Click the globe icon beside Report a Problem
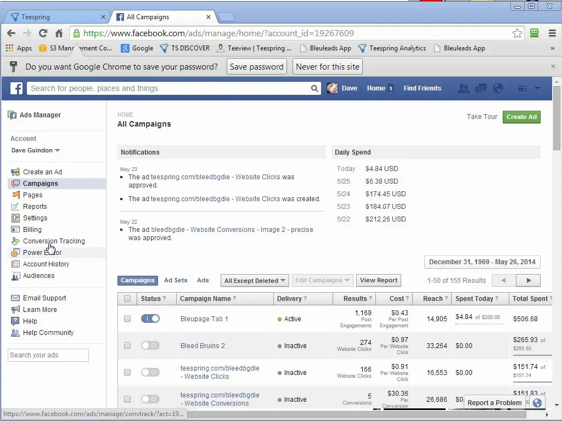562x421 pixels. click(537, 403)
